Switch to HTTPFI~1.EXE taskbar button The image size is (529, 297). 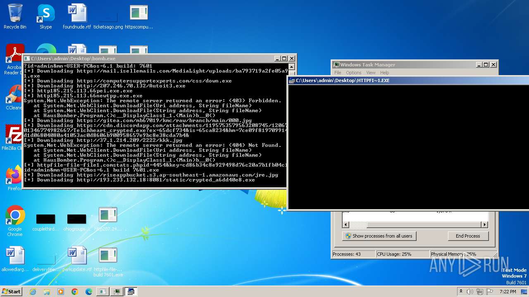point(131,292)
